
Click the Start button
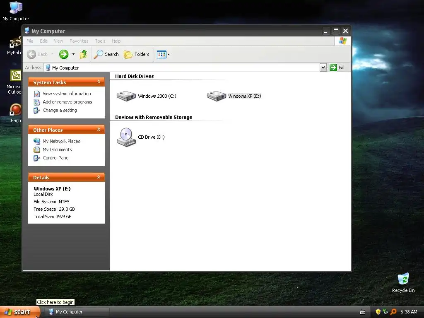coord(20,312)
